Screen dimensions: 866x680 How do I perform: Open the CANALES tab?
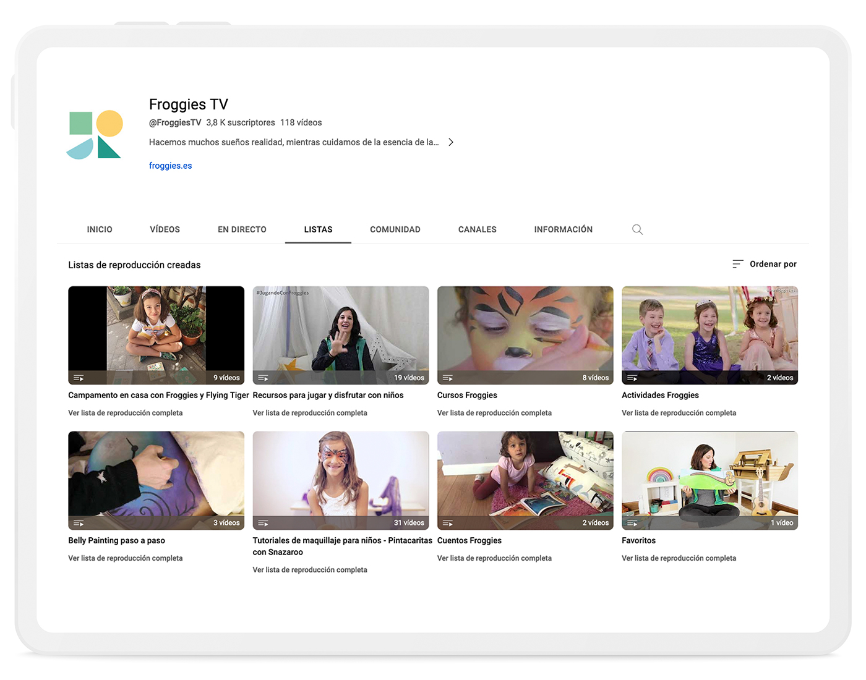point(477,229)
